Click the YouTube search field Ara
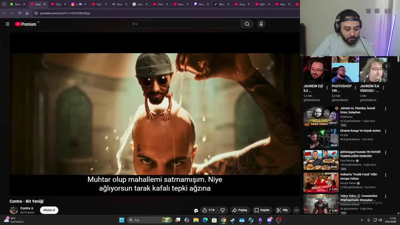Image resolution: width=400 pixels, height=225 pixels. coord(184,24)
